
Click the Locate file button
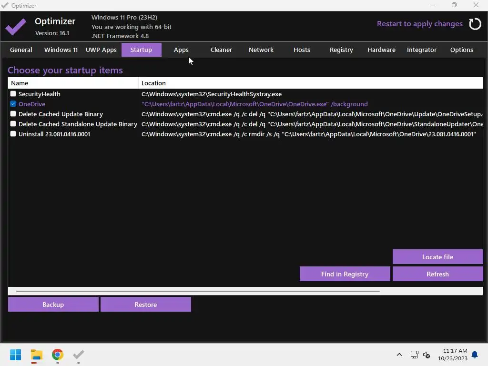coord(437,257)
